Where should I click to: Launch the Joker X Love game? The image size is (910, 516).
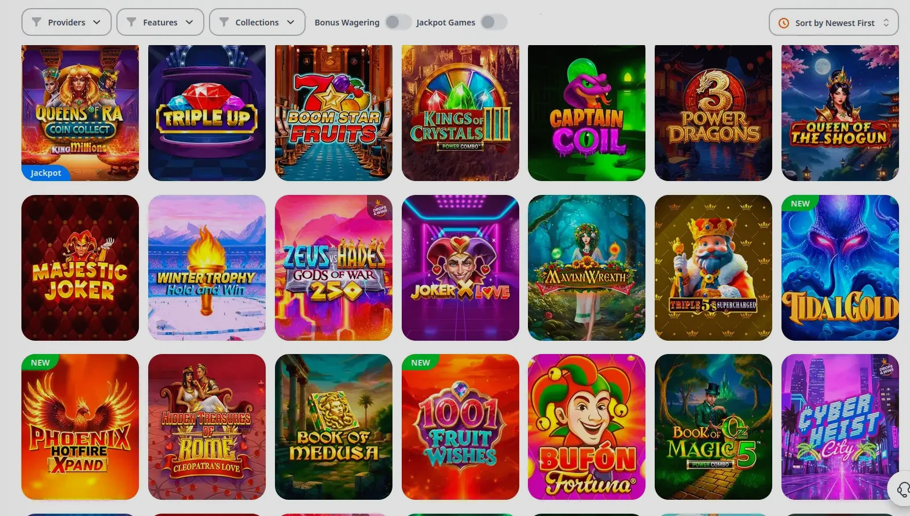coord(460,268)
